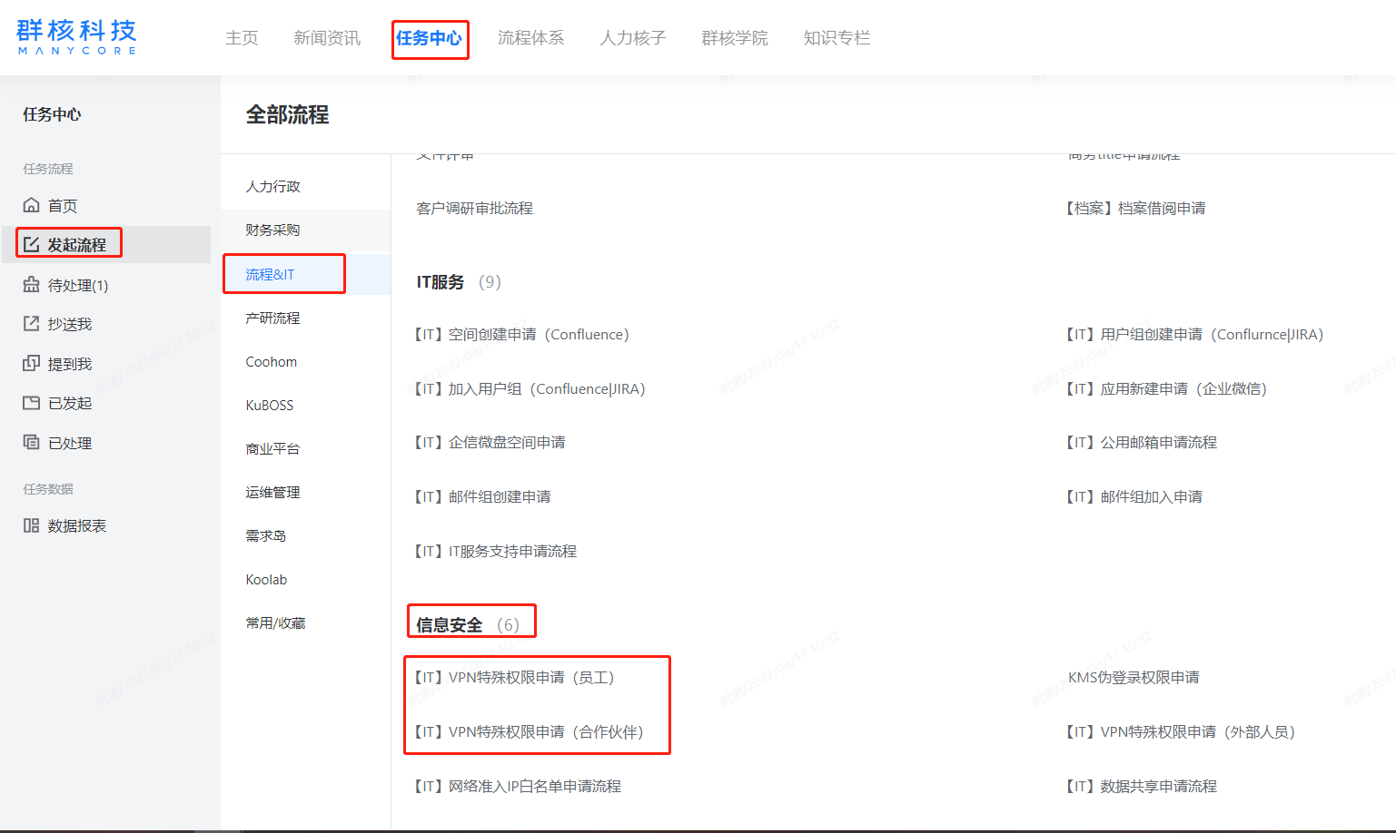This screenshot has width=1396, height=833.
Task: Open 公用邮箱申请流程 process
Action: (1141, 442)
